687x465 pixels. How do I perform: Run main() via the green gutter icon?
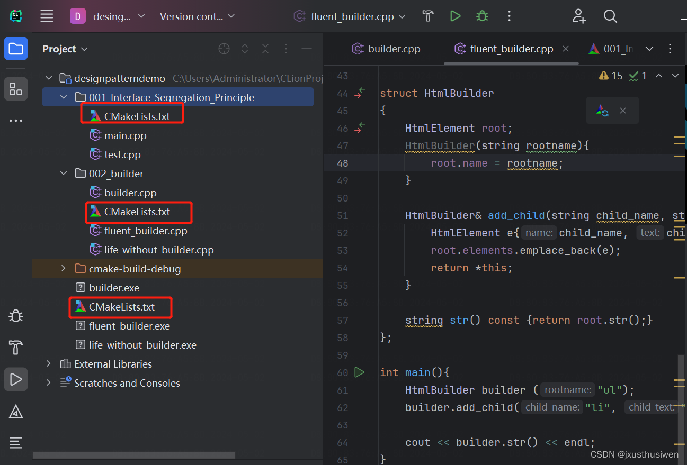[359, 372]
